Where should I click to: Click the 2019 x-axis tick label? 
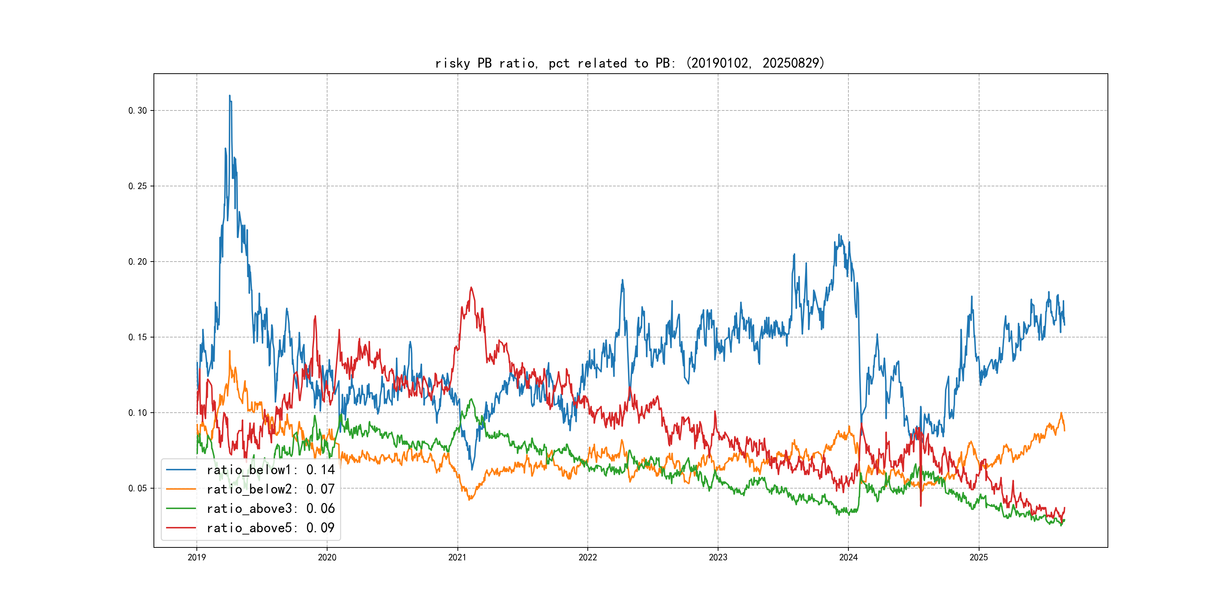click(196, 557)
